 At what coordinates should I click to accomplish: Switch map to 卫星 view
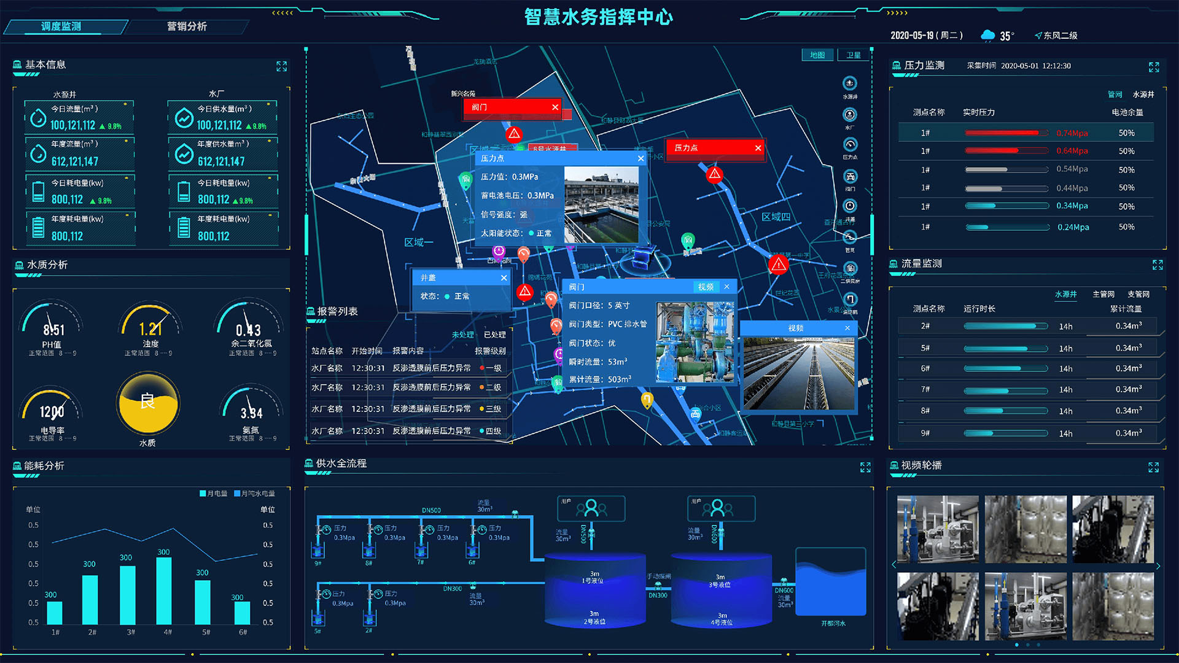click(854, 55)
